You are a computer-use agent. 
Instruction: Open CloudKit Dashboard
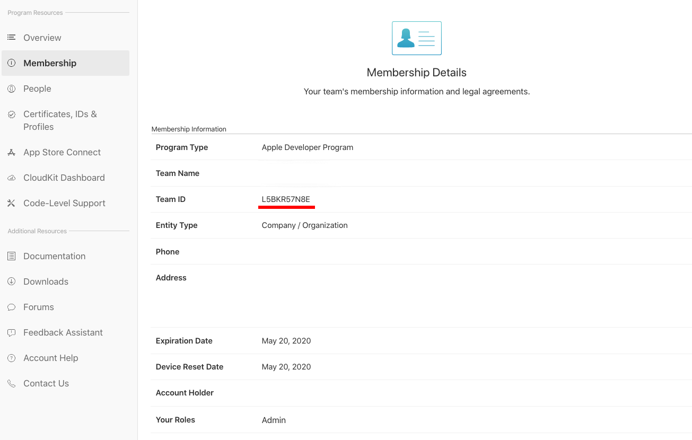click(x=64, y=178)
